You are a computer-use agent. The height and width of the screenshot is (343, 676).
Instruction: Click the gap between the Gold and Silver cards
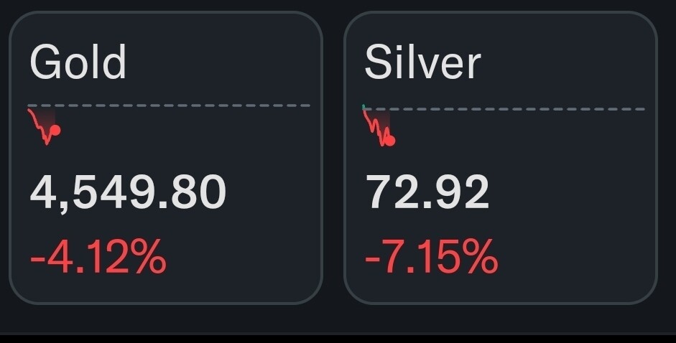(x=333, y=158)
